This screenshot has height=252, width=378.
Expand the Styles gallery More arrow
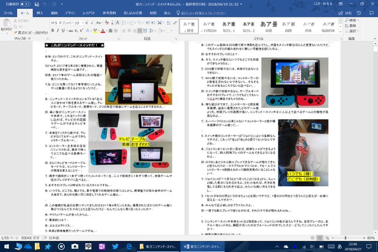(340, 32)
